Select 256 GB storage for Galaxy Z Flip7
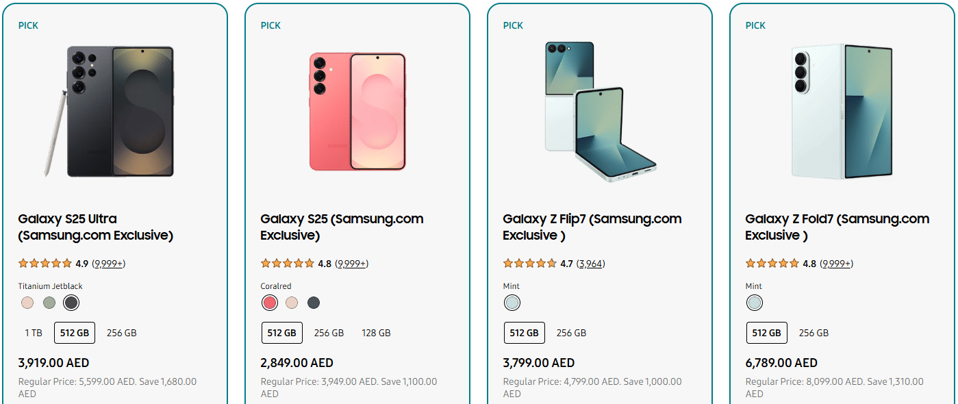Image resolution: width=958 pixels, height=404 pixels. click(571, 333)
